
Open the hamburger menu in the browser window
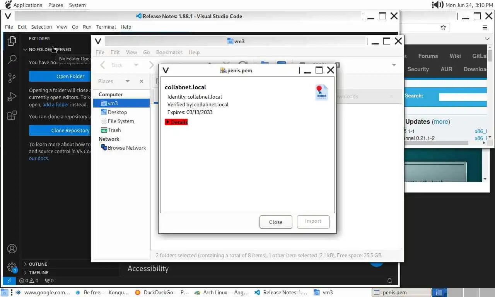point(485,27)
